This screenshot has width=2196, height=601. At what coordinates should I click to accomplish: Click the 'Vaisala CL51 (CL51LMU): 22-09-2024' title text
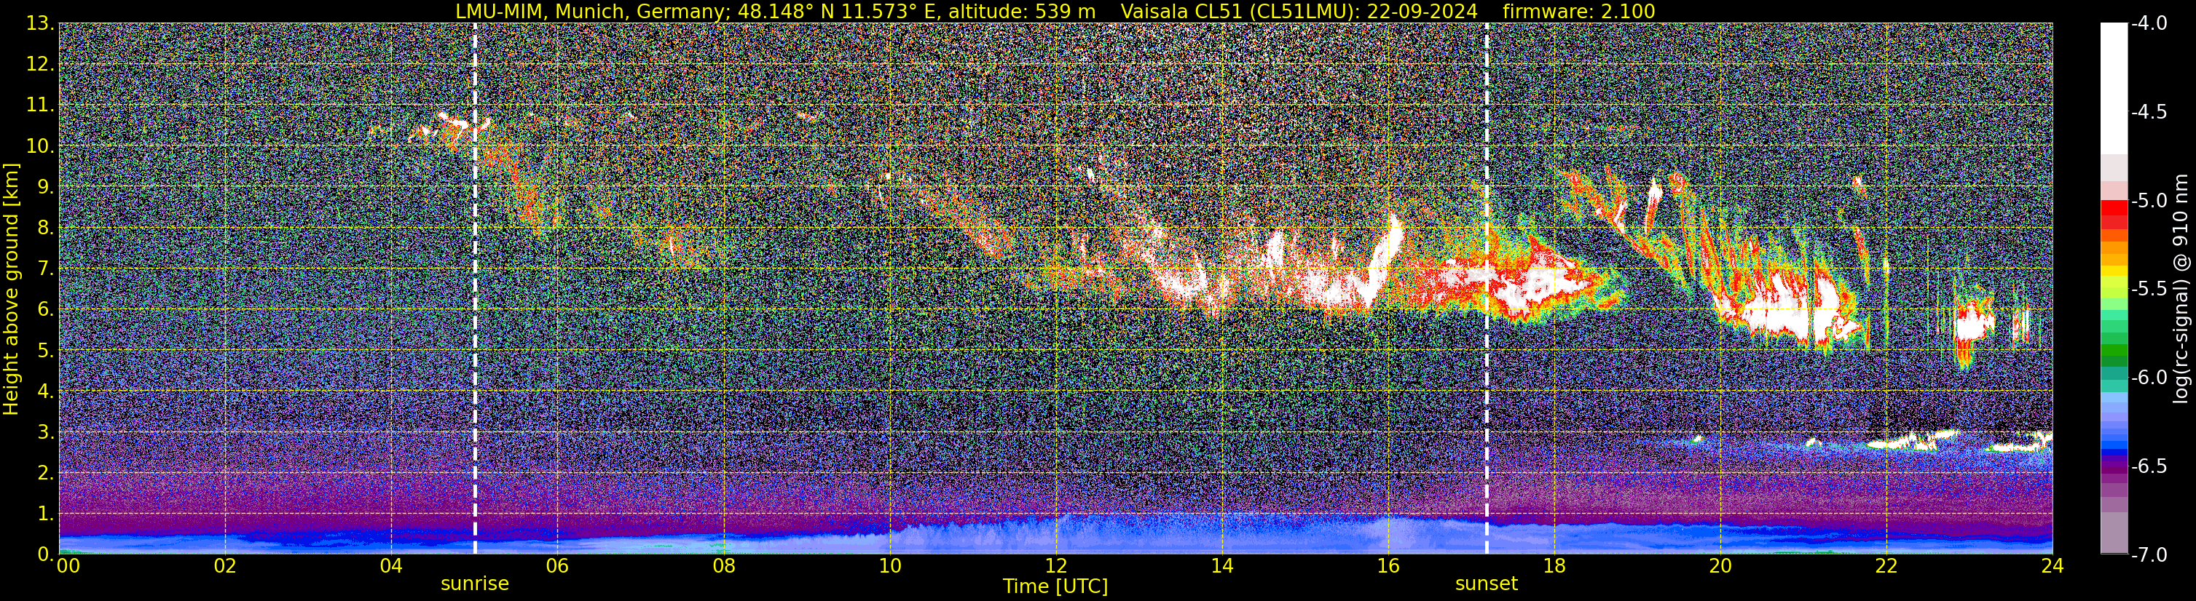point(1299,11)
